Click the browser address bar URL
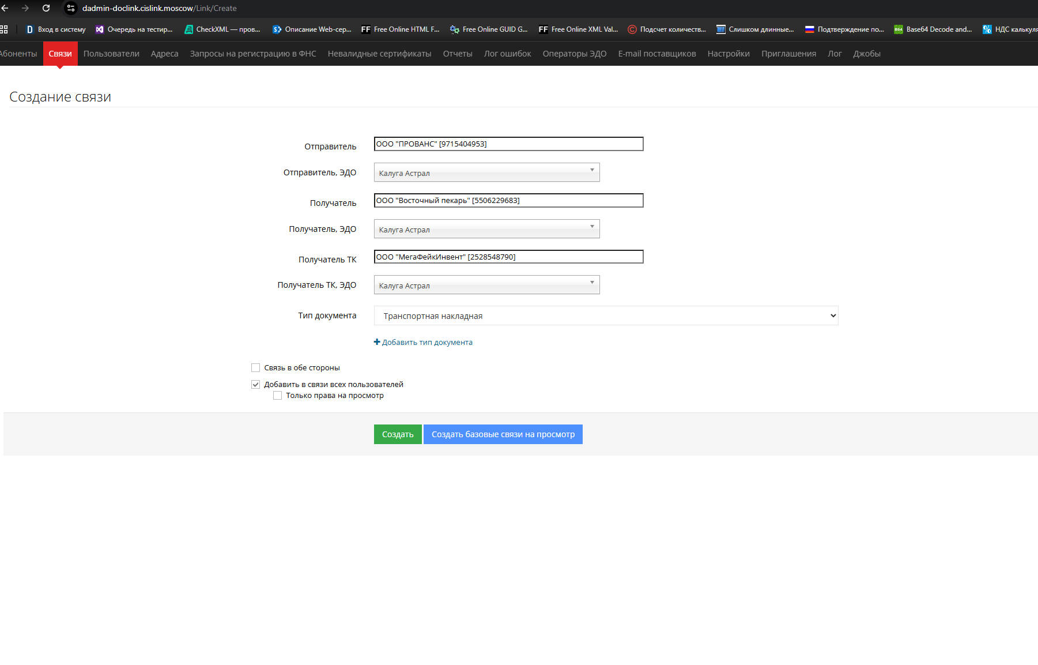1038x665 pixels. pos(160,8)
